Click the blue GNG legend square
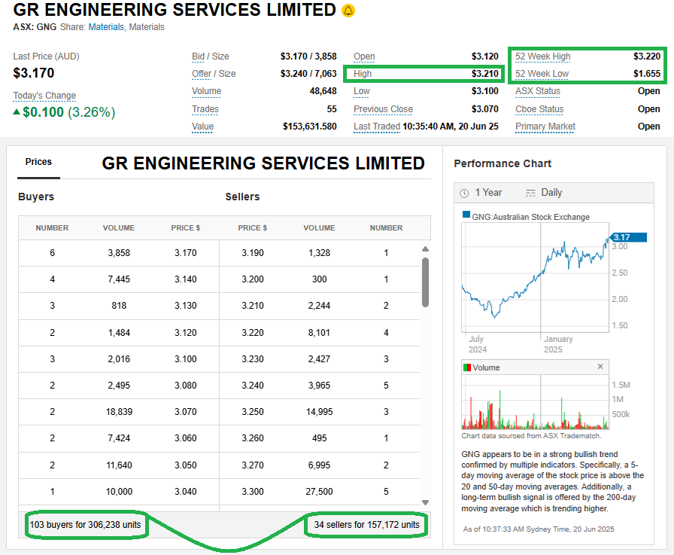 coord(466,216)
